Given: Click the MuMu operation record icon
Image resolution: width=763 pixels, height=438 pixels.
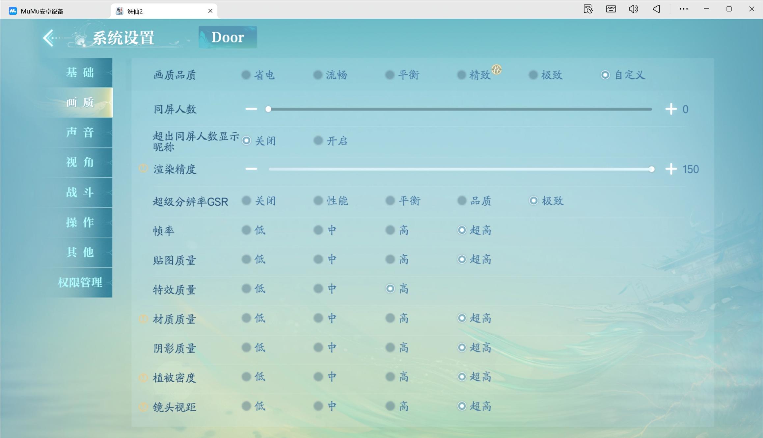Looking at the screenshot, I should [588, 9].
